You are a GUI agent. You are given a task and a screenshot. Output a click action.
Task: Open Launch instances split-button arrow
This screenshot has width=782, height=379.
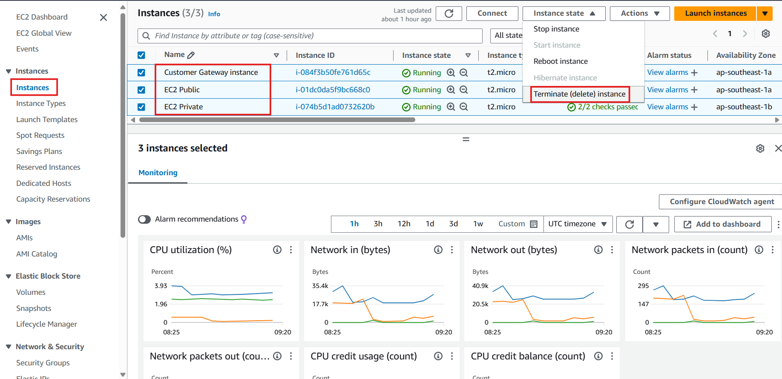pos(765,14)
